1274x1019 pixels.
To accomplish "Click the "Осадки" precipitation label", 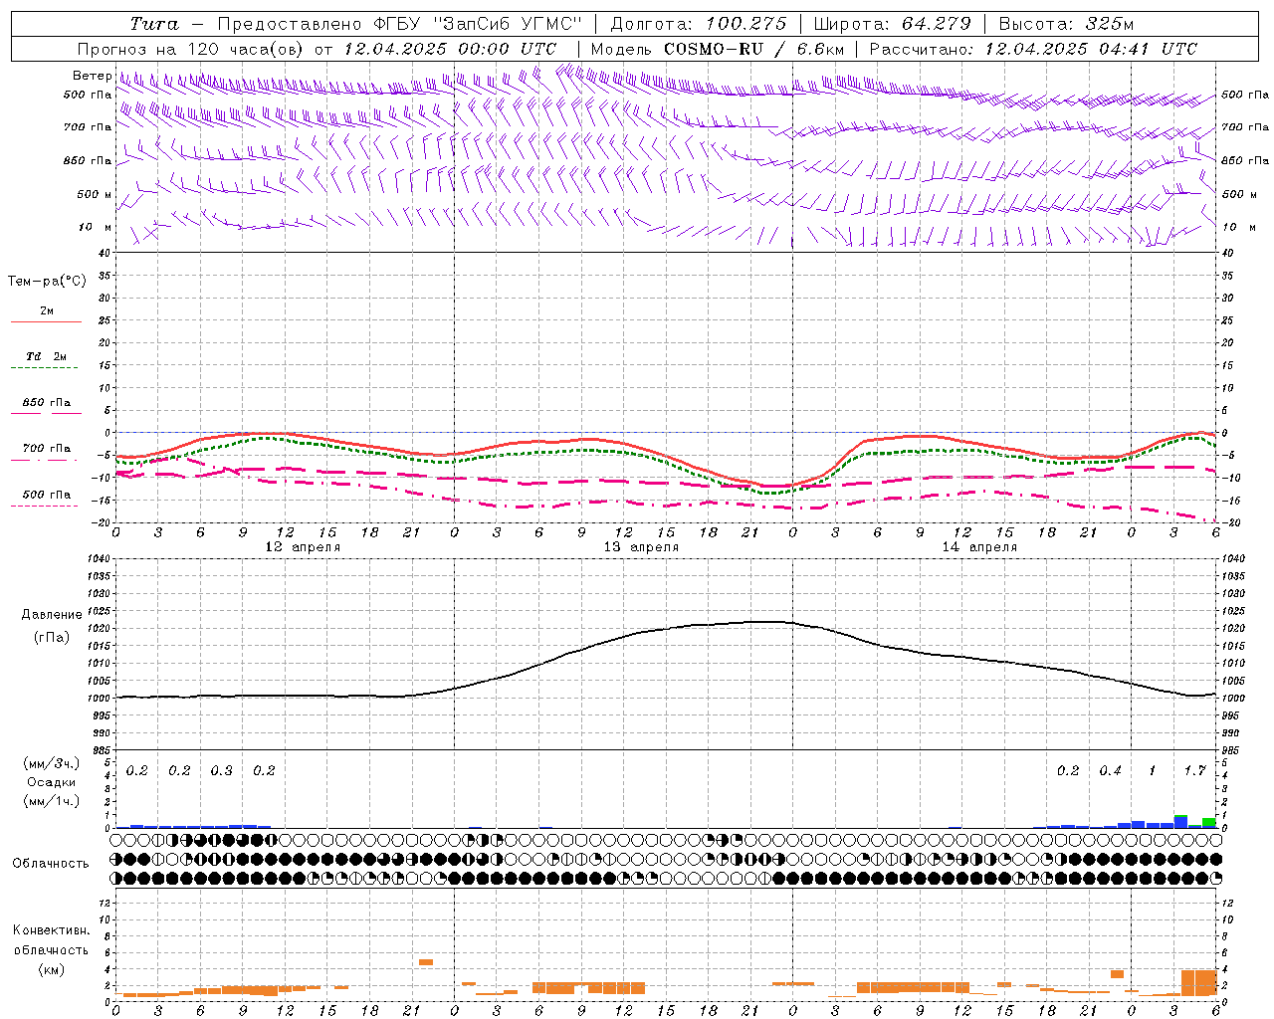I will [52, 782].
